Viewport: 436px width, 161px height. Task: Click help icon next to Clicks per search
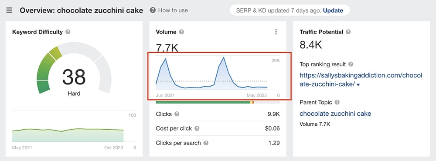pyautogui.click(x=206, y=143)
